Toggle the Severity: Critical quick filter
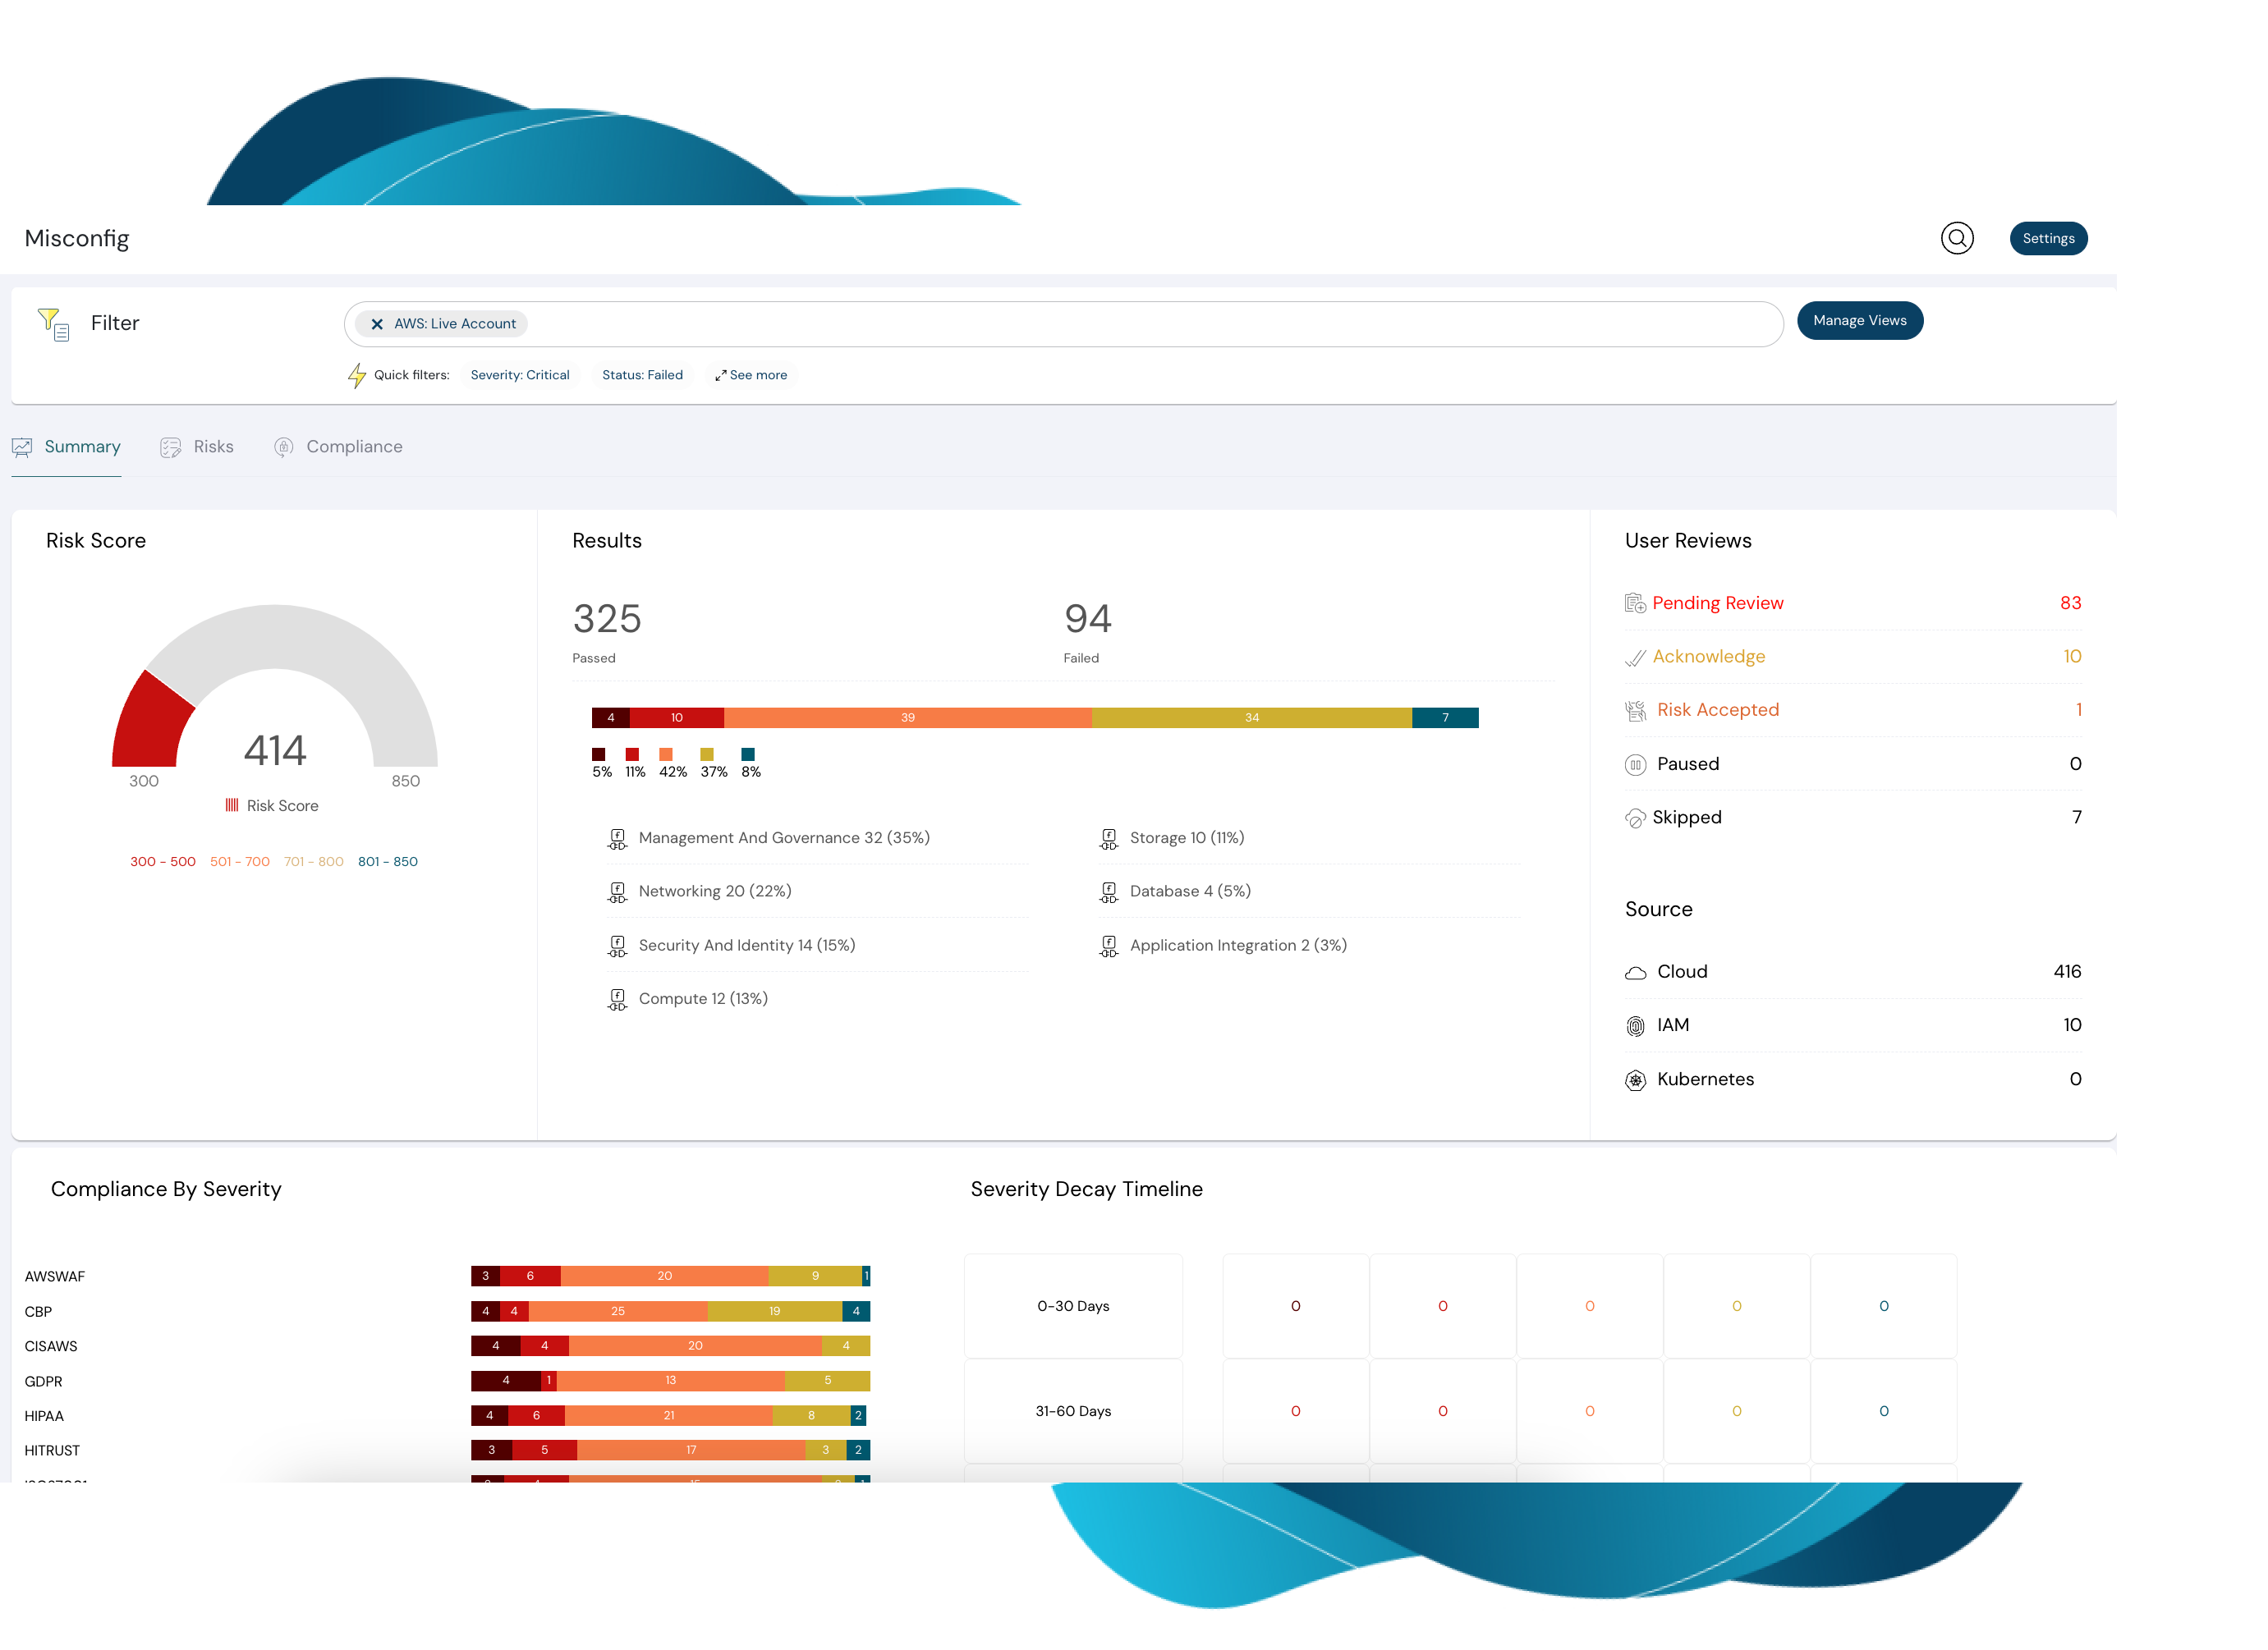 pos(520,375)
